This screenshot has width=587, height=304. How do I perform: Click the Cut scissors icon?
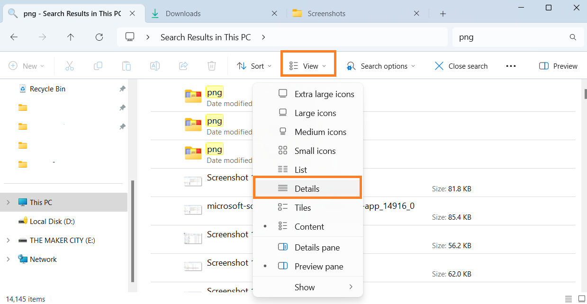[70, 66]
